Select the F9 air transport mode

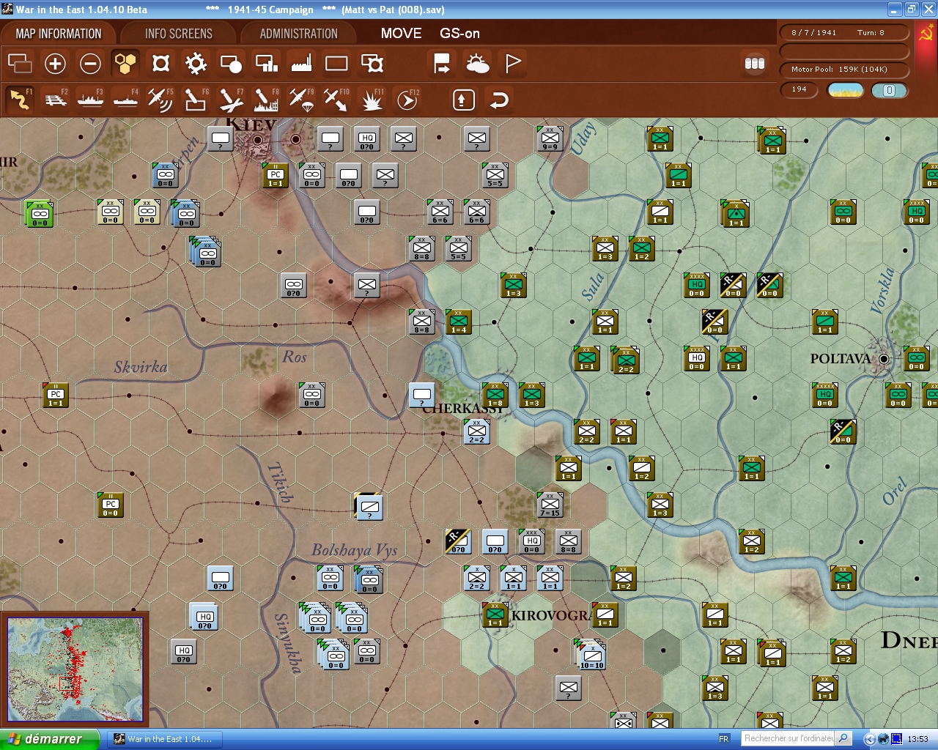tap(301, 100)
